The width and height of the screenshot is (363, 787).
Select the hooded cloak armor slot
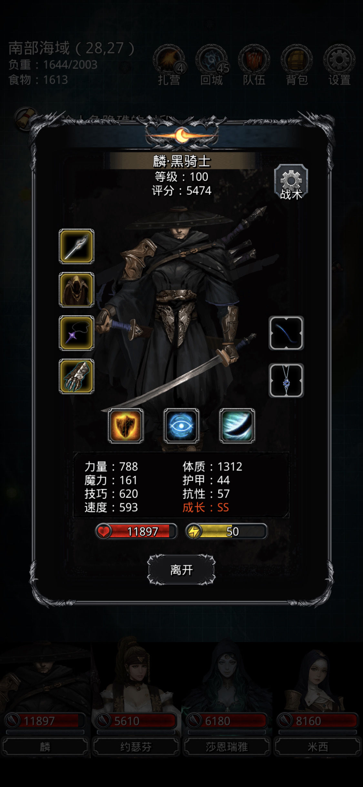click(x=76, y=290)
